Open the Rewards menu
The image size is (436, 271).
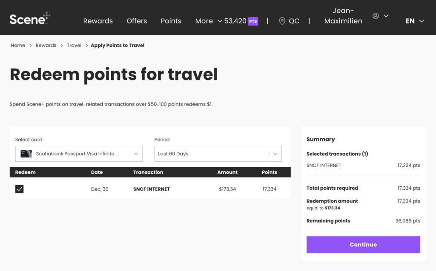[x=98, y=20]
